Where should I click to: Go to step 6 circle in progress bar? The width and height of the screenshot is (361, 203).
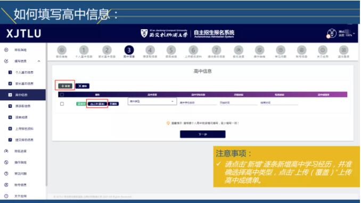(193, 50)
